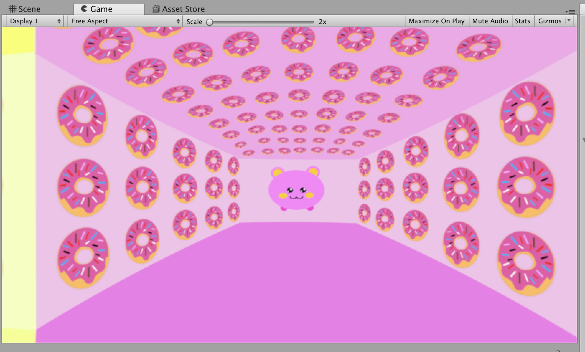Toggle Gizmos in the Game view
This screenshot has width=585, height=352.
[549, 21]
